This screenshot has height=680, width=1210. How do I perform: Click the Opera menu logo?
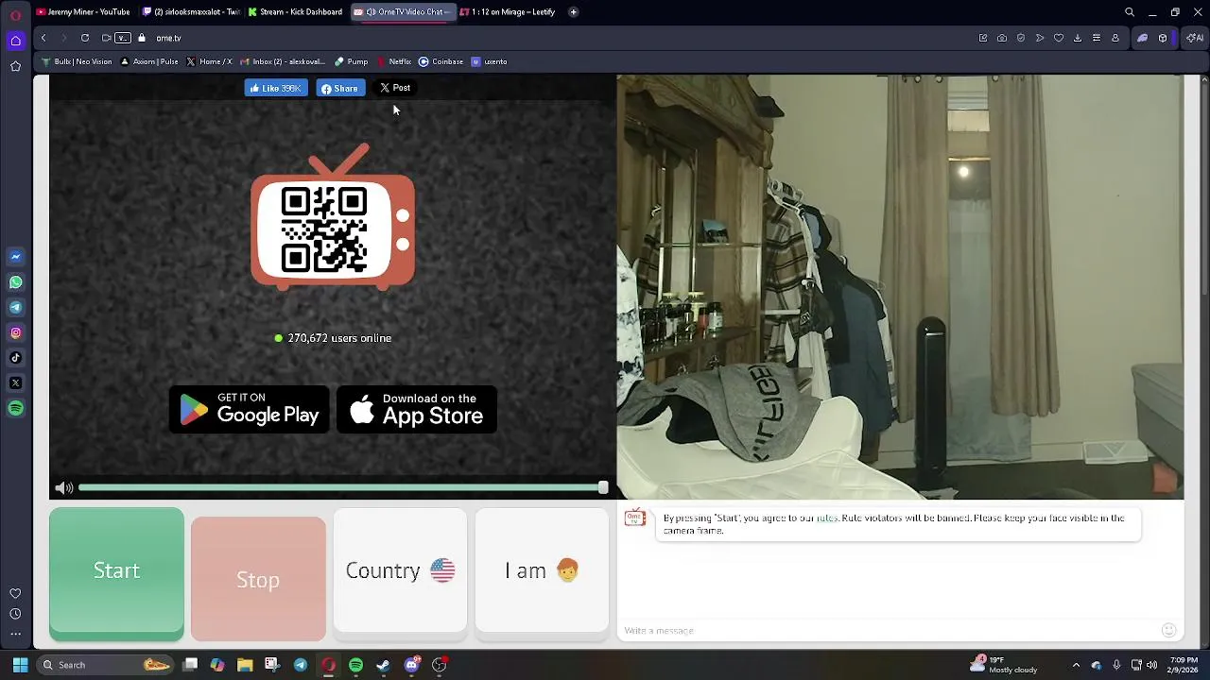(15, 15)
